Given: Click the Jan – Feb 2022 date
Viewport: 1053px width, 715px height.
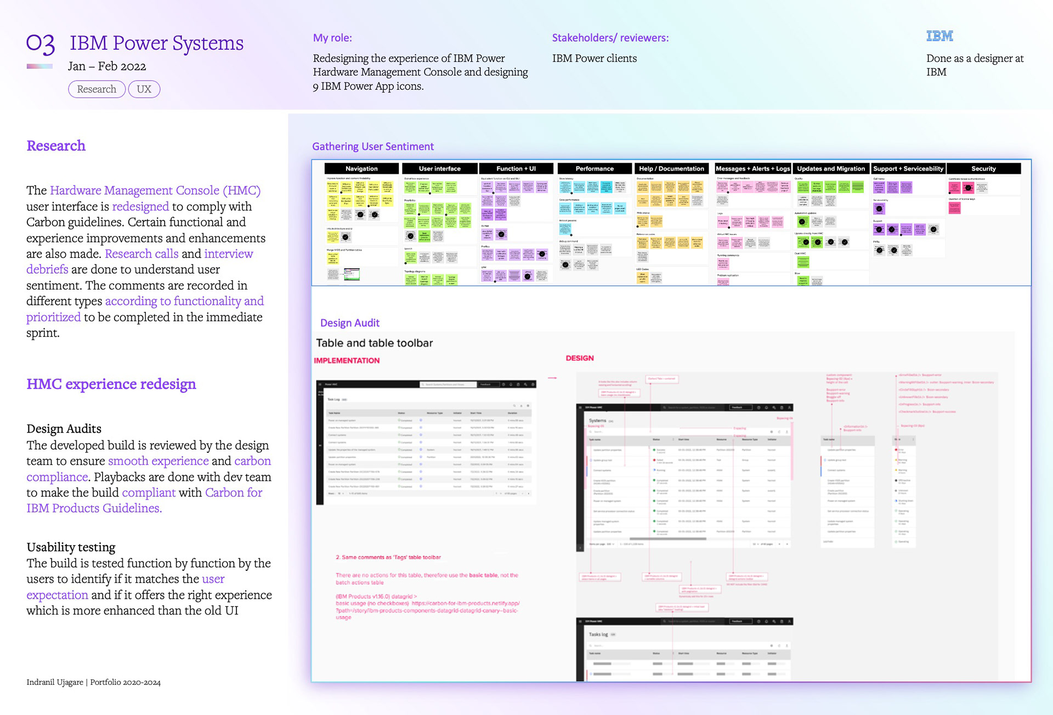Looking at the screenshot, I should coord(107,66).
